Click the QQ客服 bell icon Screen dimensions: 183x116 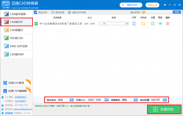tap(3, 97)
